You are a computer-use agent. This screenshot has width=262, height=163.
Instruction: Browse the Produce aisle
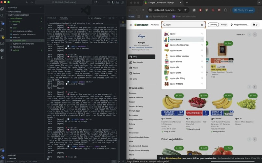pos(133,93)
